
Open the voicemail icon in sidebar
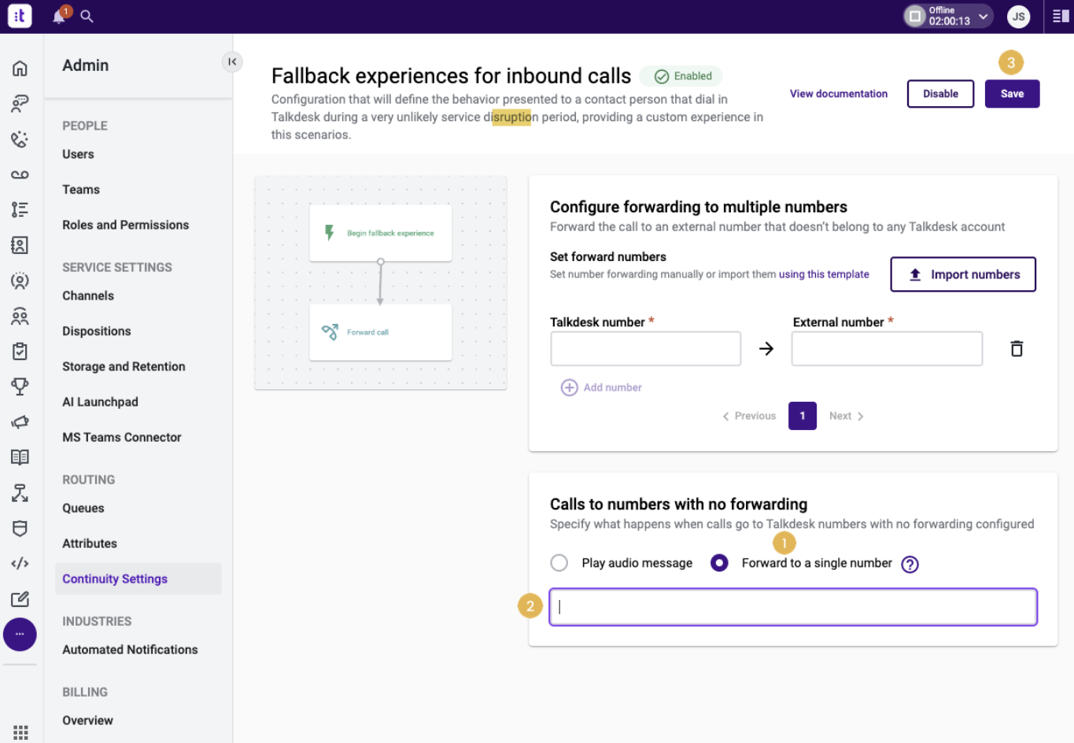(20, 175)
